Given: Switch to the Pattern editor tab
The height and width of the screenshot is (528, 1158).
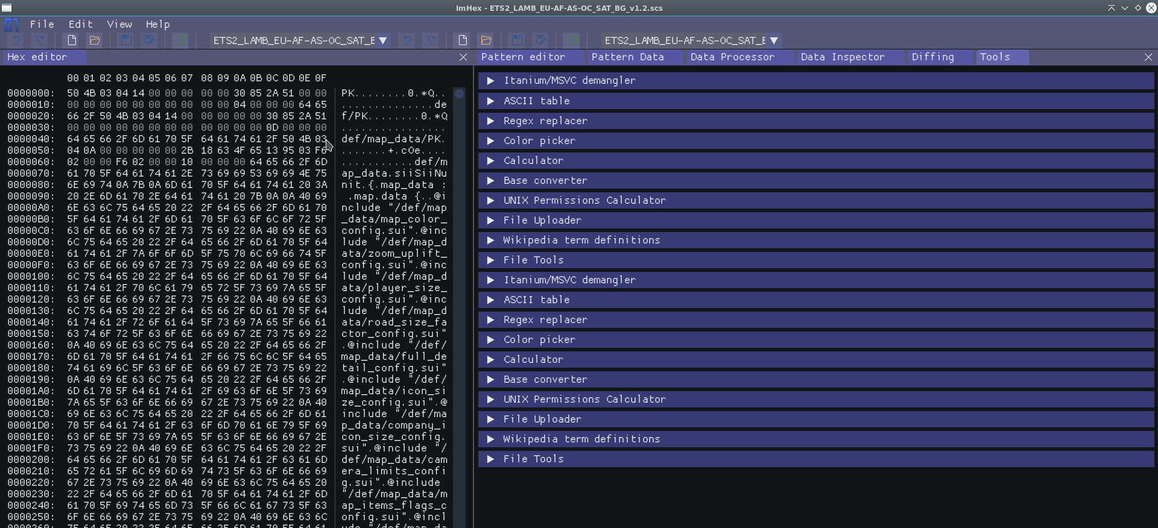Looking at the screenshot, I should pyautogui.click(x=529, y=57).
